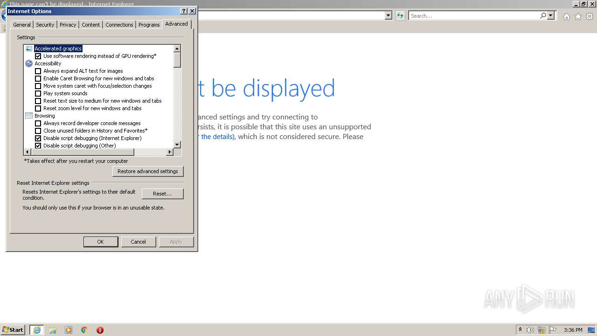Open Favorites star icon
Viewport: 597px width, 336px height.
click(x=578, y=16)
